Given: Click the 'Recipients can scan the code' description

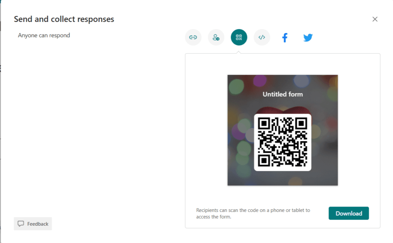Looking at the screenshot, I should 253,213.
